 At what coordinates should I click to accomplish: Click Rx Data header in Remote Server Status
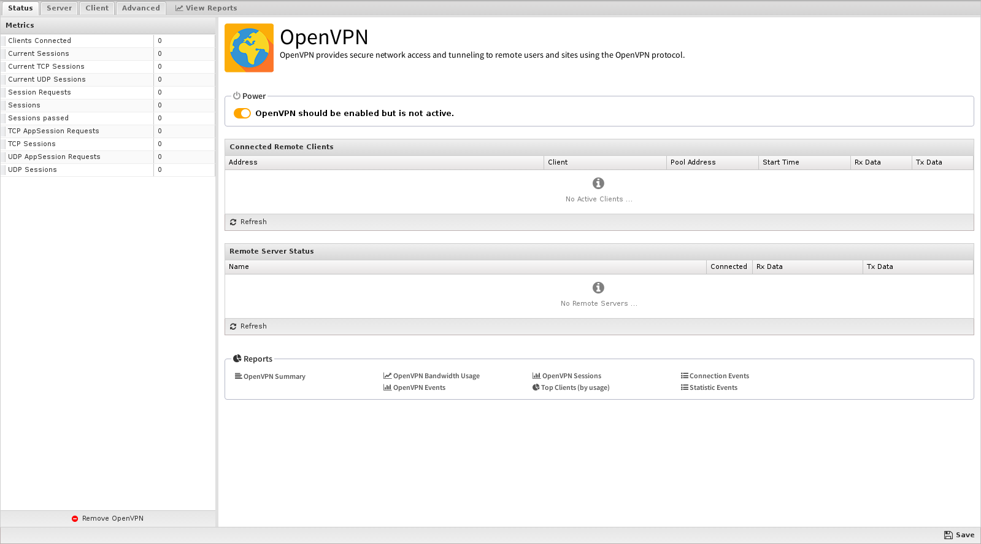807,266
